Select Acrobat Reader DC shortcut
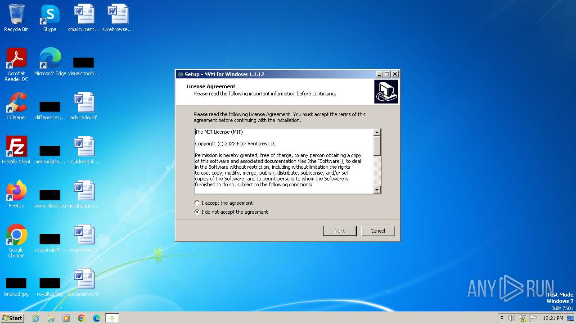 coord(16,64)
